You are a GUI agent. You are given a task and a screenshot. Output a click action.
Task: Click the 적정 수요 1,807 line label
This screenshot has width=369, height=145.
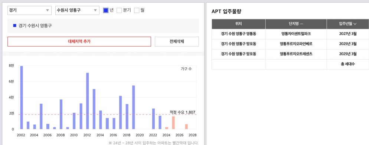(182, 112)
